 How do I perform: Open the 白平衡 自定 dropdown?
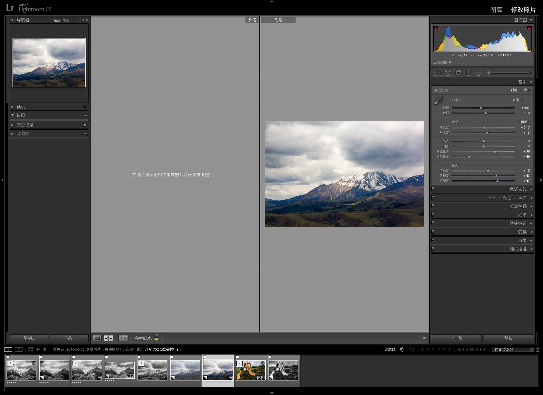click(x=518, y=100)
